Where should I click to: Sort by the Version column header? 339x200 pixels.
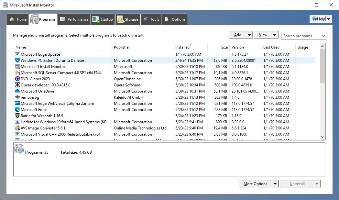(246, 47)
